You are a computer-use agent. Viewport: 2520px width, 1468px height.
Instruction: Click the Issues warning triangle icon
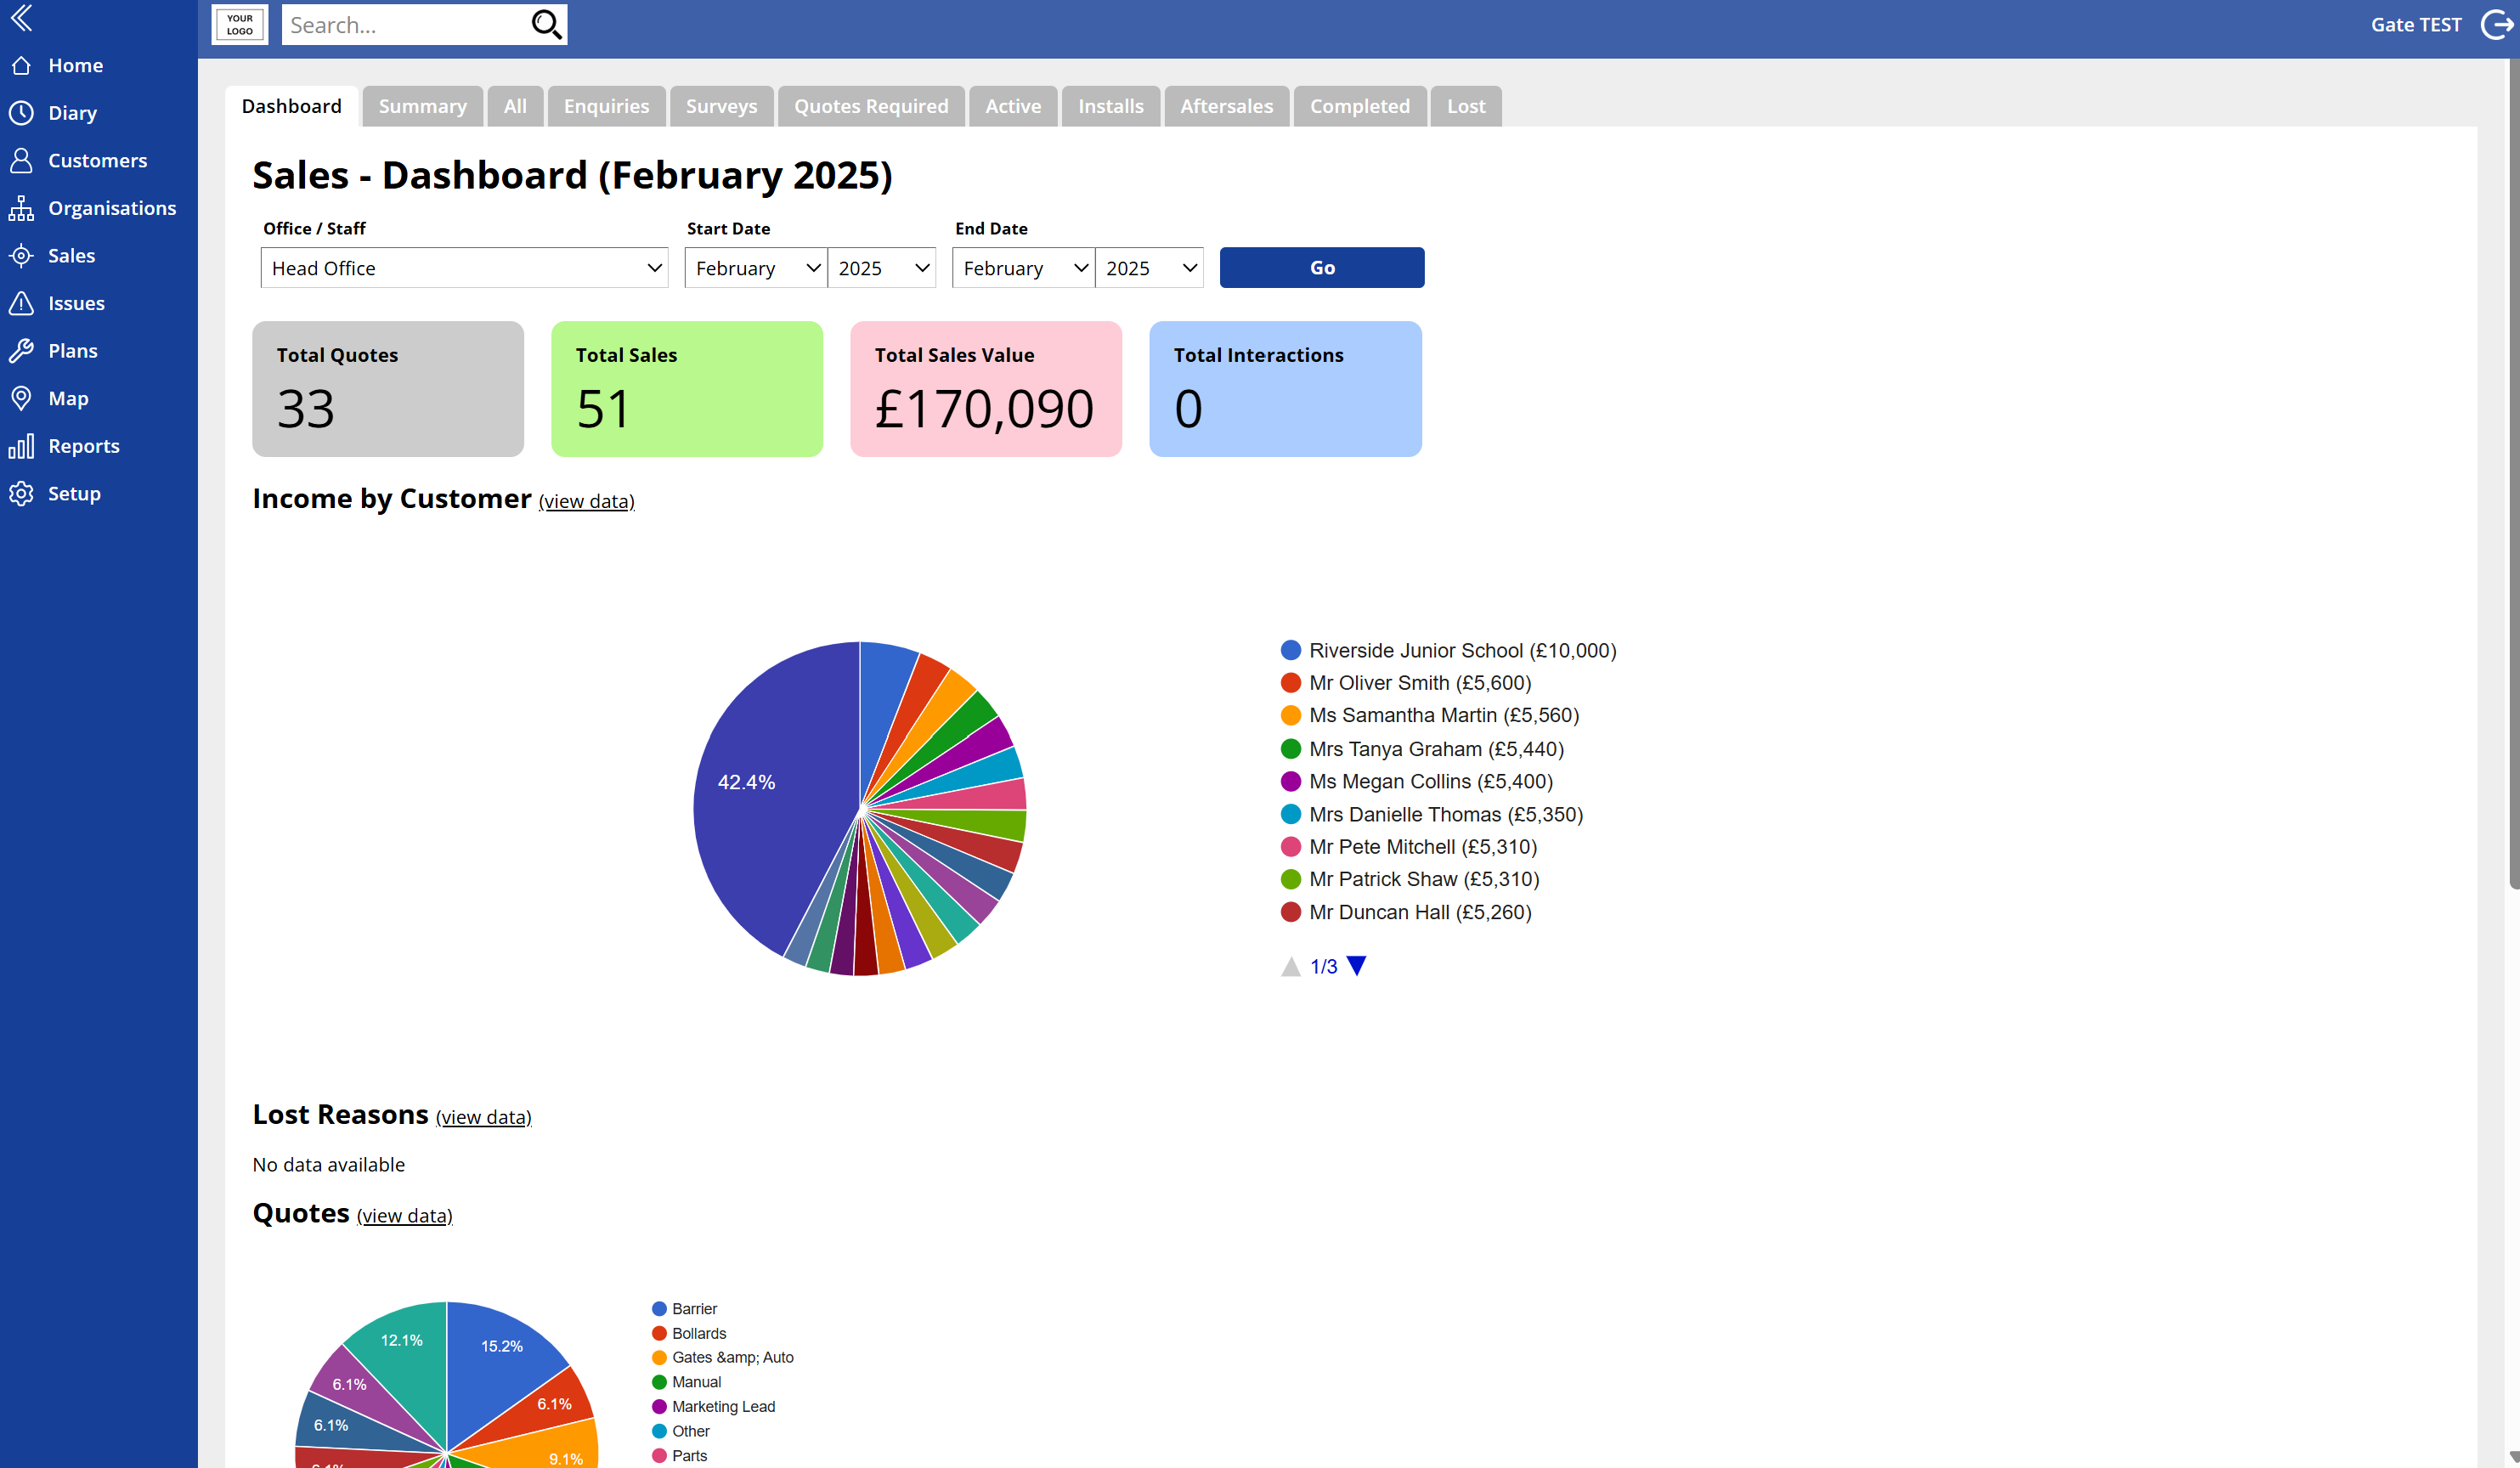pyautogui.click(x=21, y=303)
